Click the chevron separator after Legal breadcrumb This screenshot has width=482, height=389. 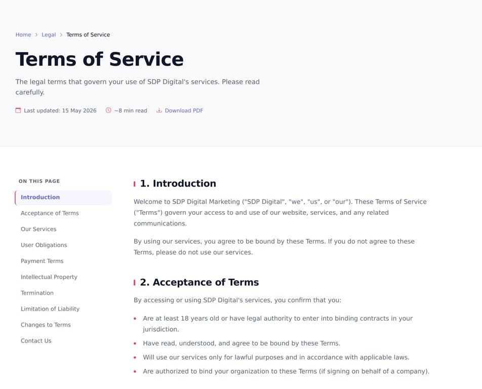tap(61, 35)
